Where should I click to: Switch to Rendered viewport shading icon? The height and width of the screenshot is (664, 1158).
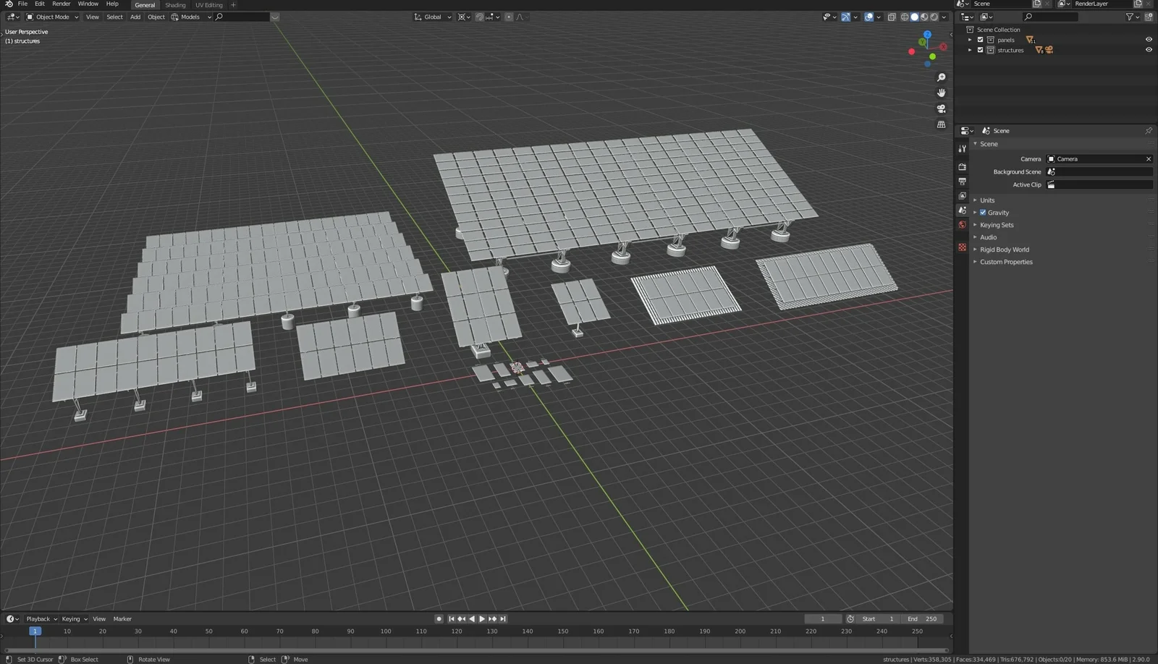(x=932, y=17)
